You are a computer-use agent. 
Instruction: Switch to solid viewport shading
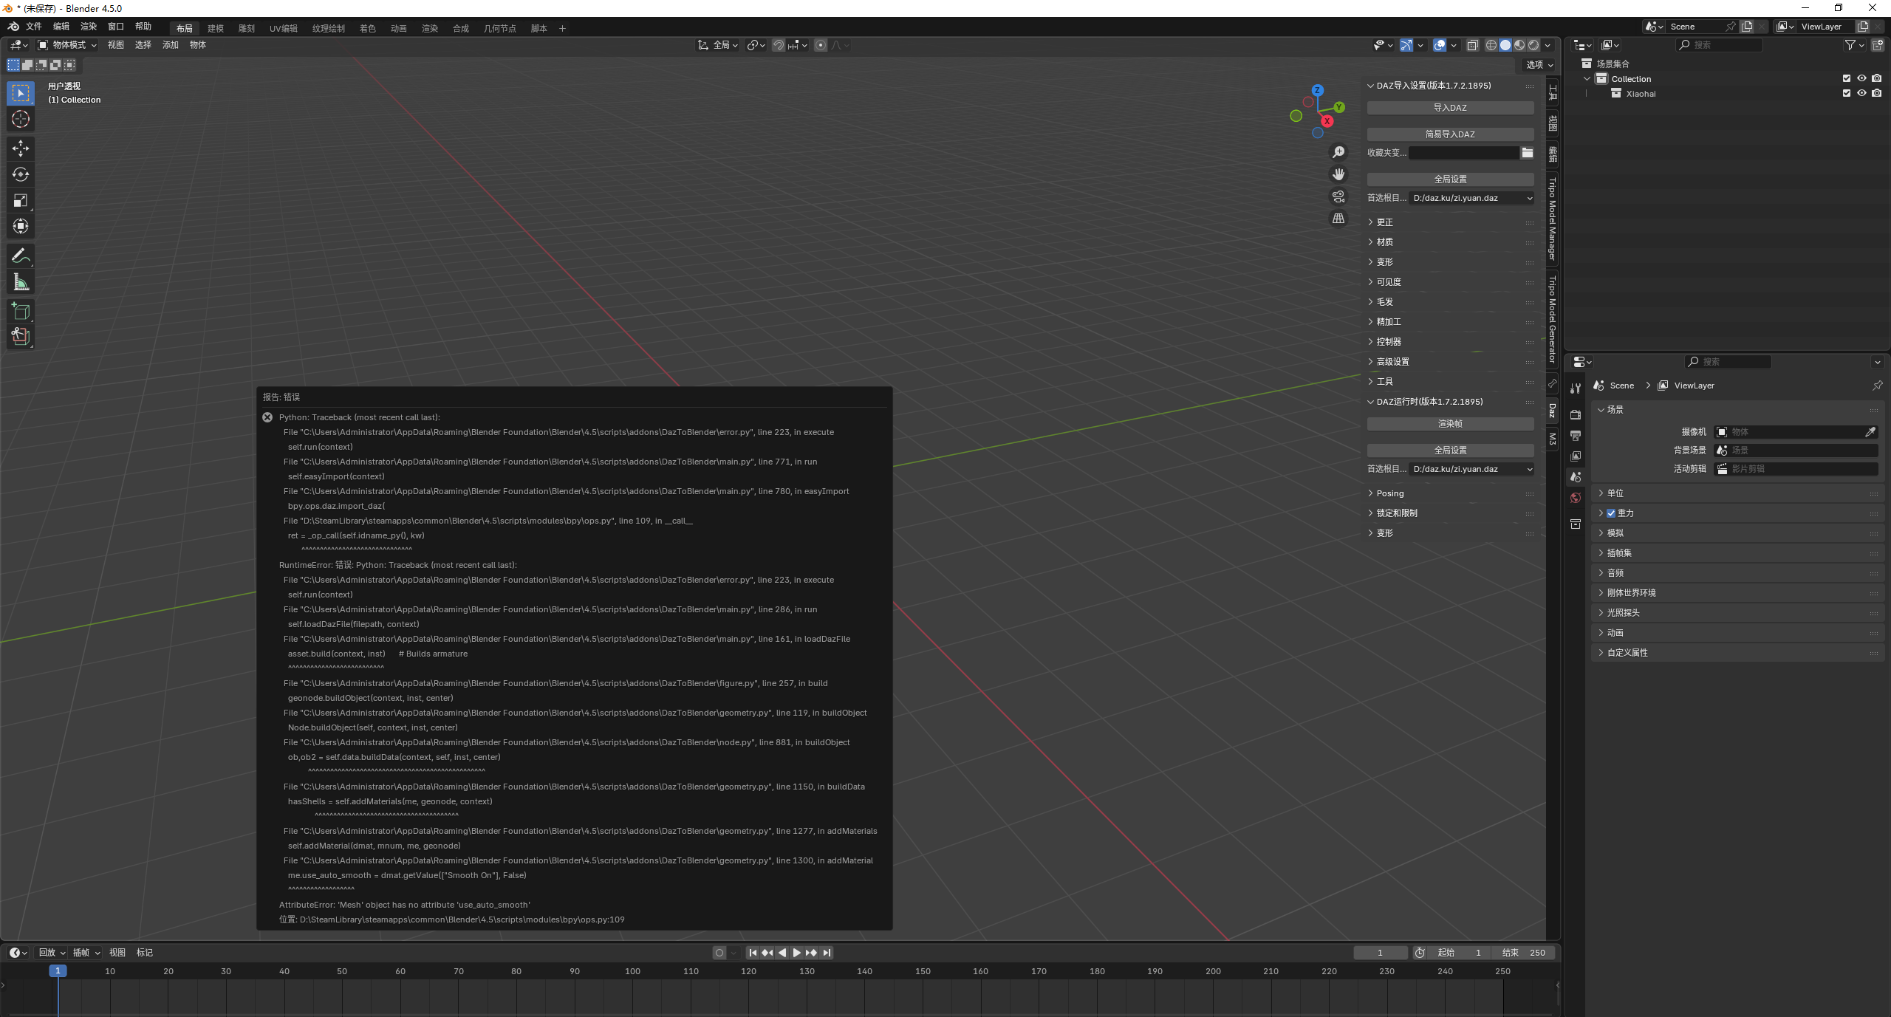click(1505, 45)
